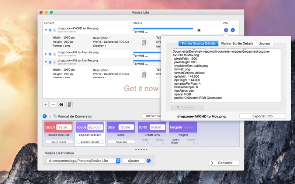Click the Ajouter button
This screenshot has height=184, width=295.
click(x=133, y=161)
